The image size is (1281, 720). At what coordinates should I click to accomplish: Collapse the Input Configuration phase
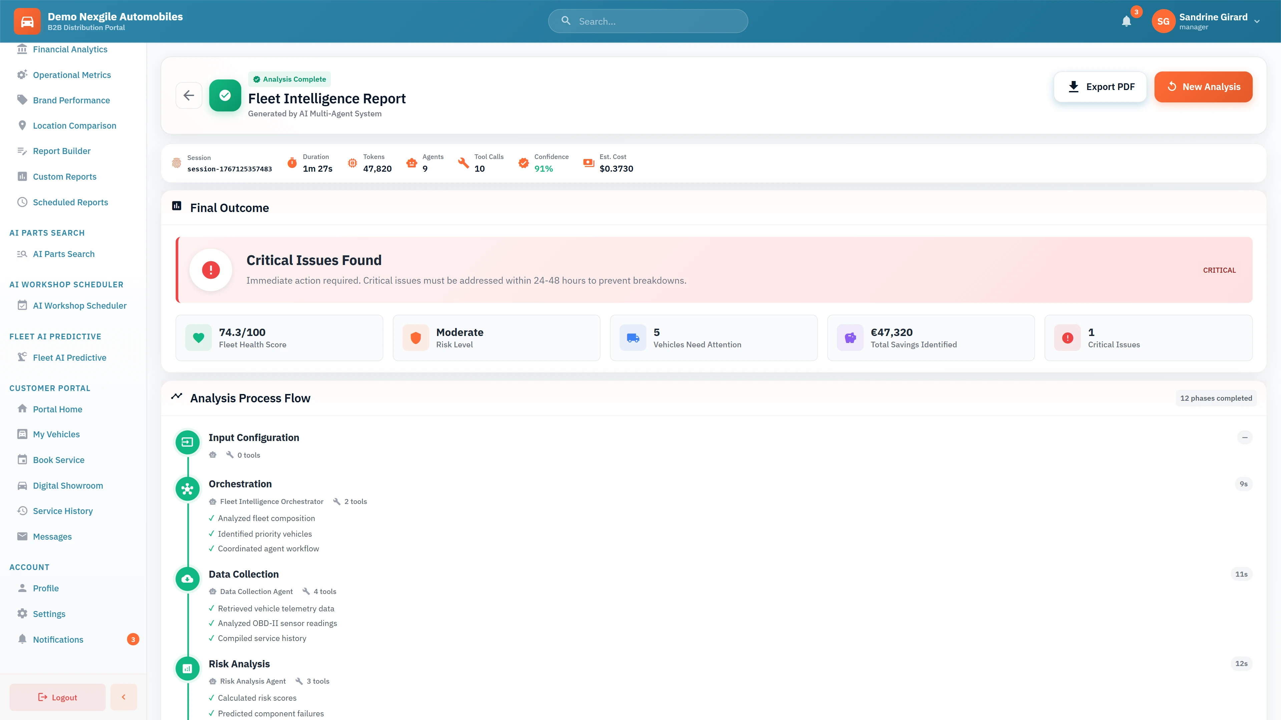1245,437
